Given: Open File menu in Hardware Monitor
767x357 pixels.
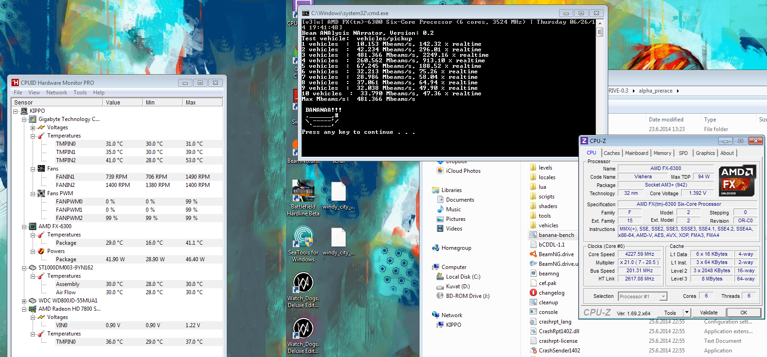Looking at the screenshot, I should click(18, 93).
